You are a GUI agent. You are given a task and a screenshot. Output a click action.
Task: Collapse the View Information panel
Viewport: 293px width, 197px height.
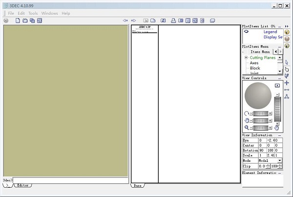[279, 135]
